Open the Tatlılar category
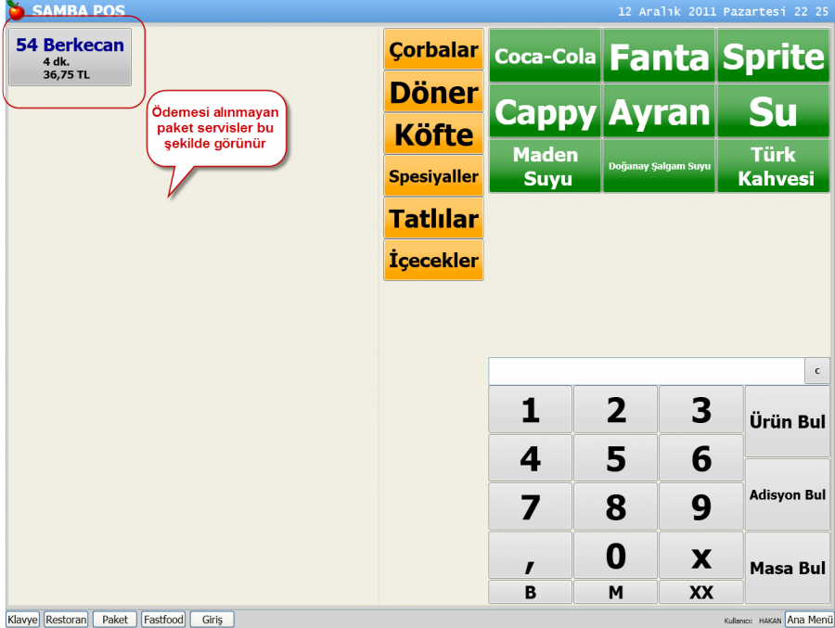This screenshot has width=835, height=628. tap(433, 218)
